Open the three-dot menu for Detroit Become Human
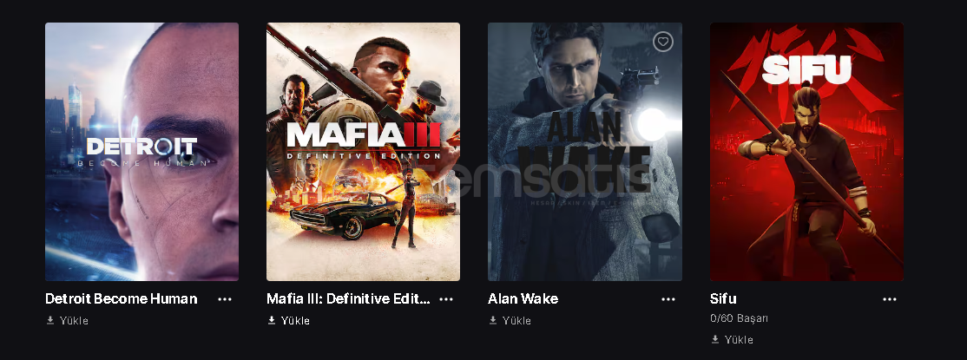Image resolution: width=967 pixels, height=360 pixels. (225, 299)
